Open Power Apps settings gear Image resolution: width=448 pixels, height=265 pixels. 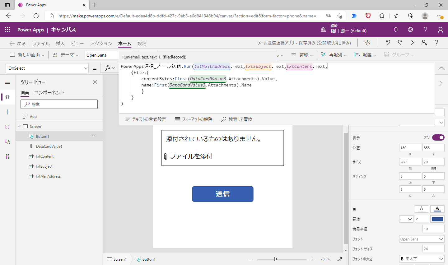411,30
